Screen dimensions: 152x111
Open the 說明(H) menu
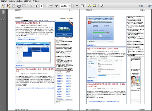click(x=36, y=1)
